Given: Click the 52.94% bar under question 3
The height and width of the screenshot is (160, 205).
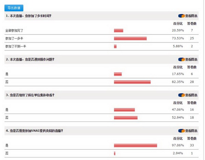Looking at the screenshot, I should [x=126, y=118].
